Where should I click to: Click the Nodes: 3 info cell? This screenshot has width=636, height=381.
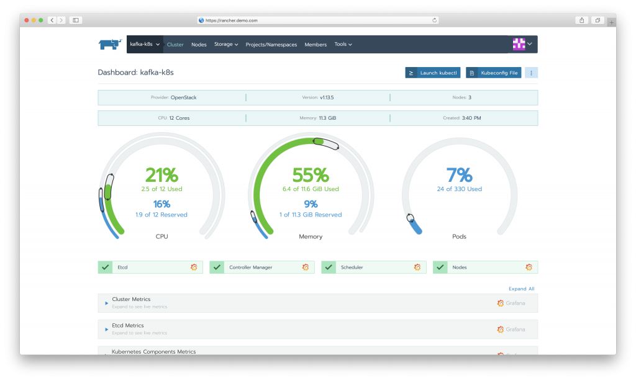point(462,97)
